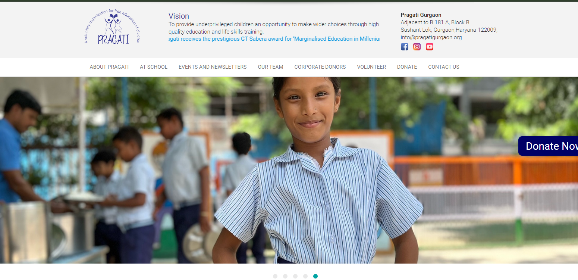Open the Contact Us page
Viewport: 578px width, 280px height.
(444, 67)
